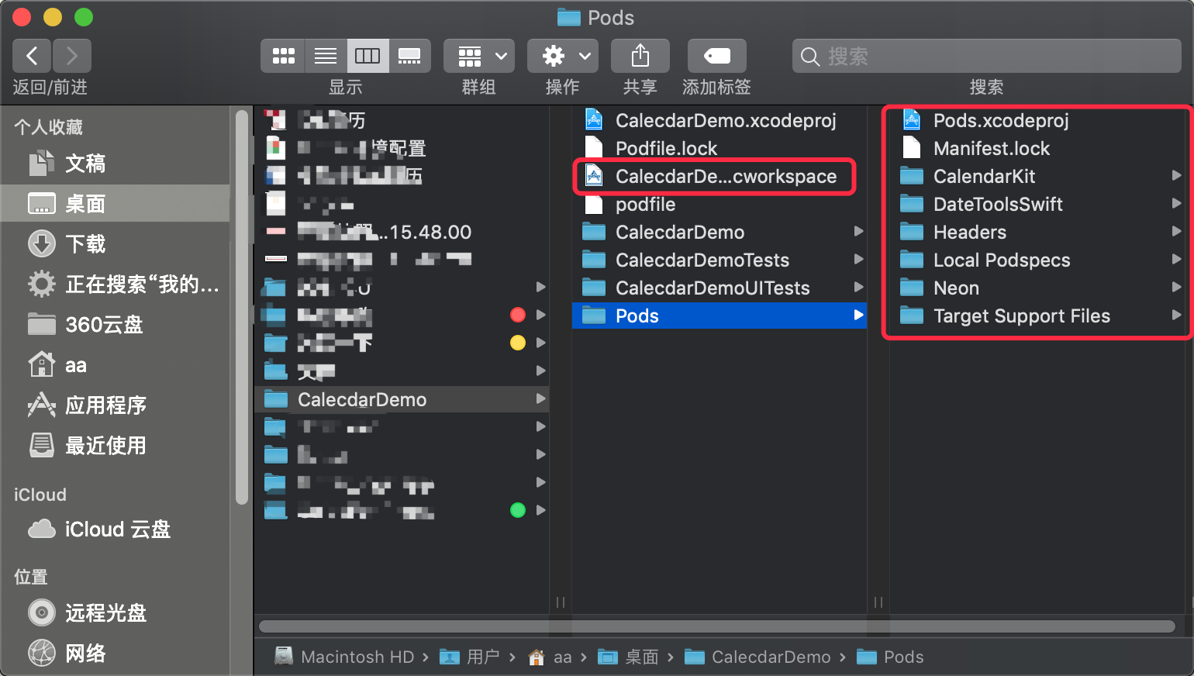Click the CalecdarDemo.xcodeproj file icon
The width and height of the screenshot is (1194, 676).
click(x=594, y=120)
